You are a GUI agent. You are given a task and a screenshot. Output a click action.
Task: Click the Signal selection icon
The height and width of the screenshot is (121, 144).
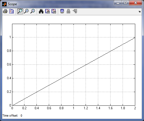point(75,11)
